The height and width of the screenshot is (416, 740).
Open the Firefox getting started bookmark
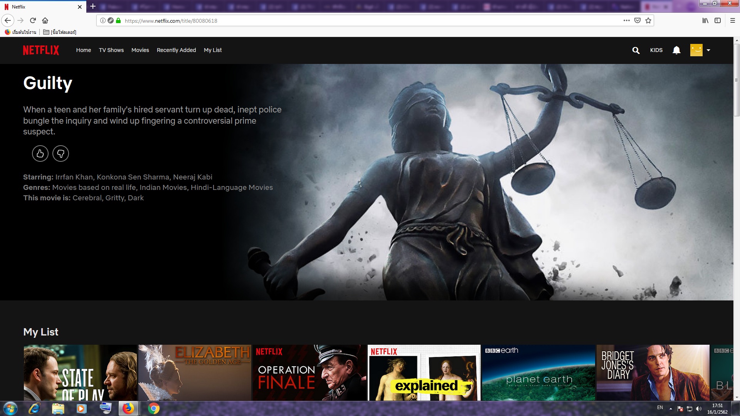pyautogui.click(x=21, y=32)
